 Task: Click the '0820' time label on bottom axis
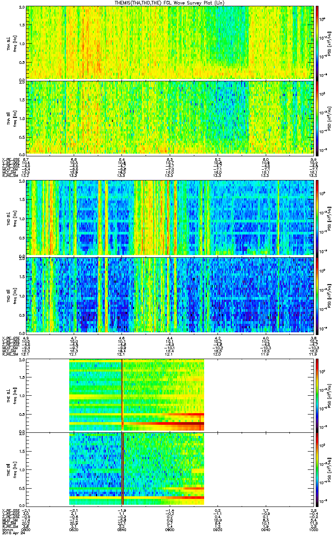click(x=74, y=529)
